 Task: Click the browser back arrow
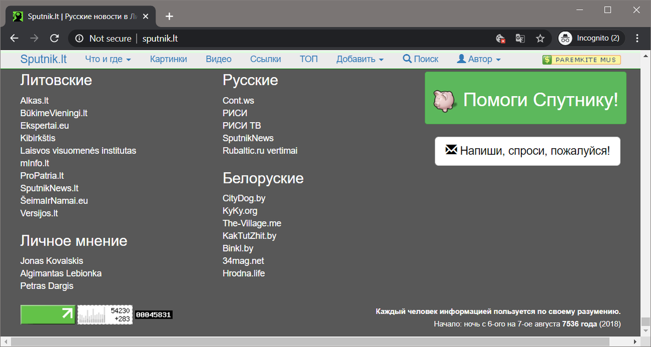click(14, 39)
